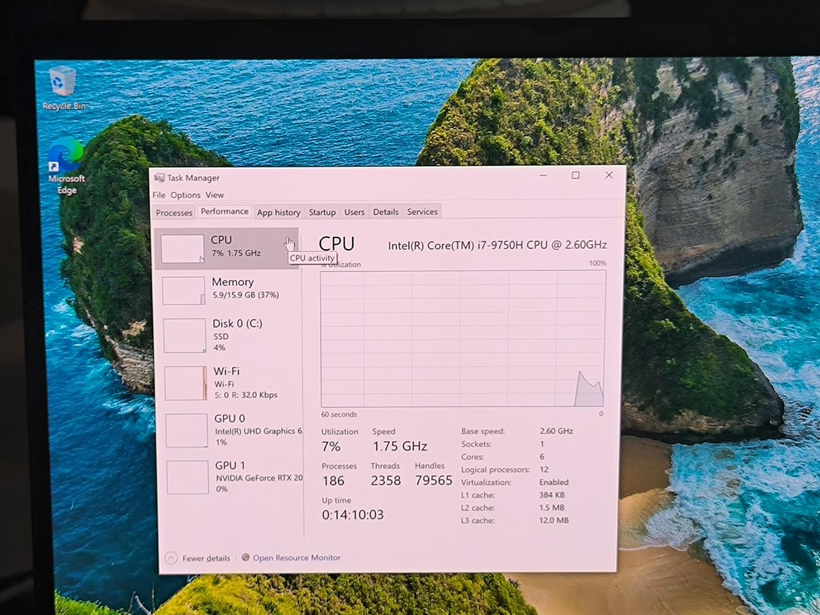The height and width of the screenshot is (615, 820).
Task: Click the Task Manager title bar icon
Action: (x=159, y=178)
